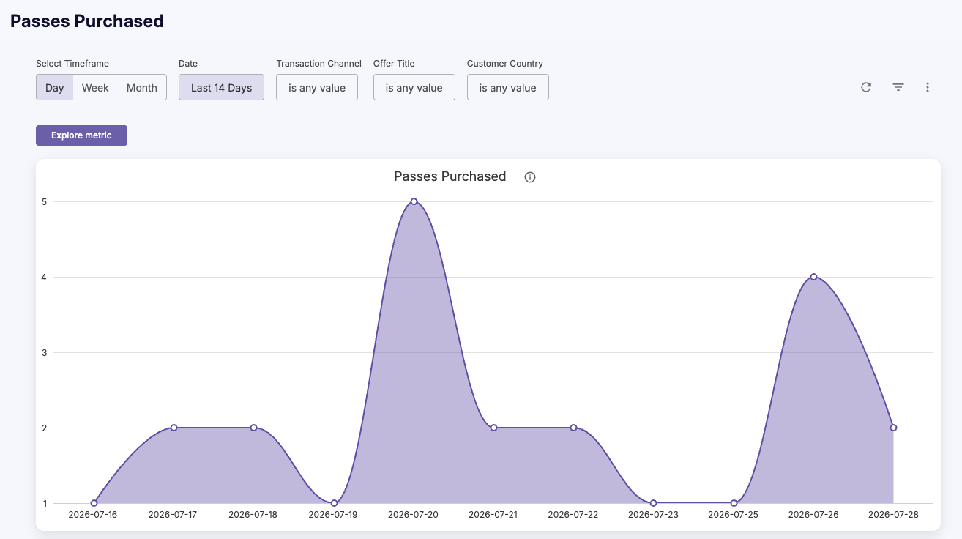The image size is (962, 539).
Task: Click the 2026-07-22 data point
Action: 573,428
